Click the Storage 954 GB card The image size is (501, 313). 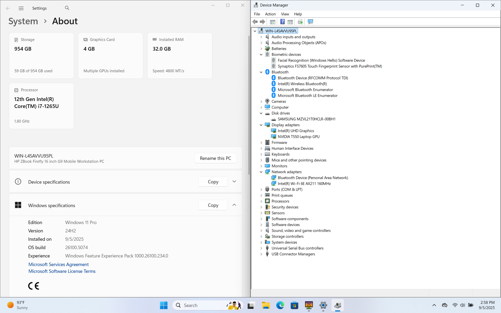point(41,56)
